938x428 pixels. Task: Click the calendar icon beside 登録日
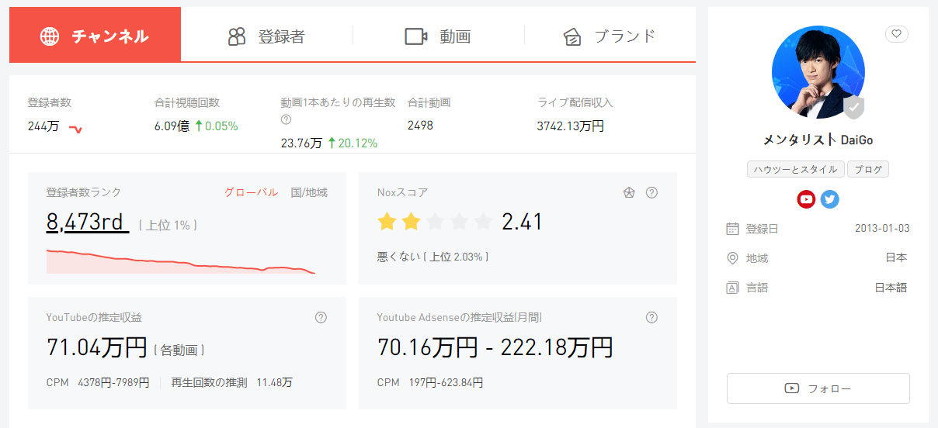pyautogui.click(x=732, y=229)
